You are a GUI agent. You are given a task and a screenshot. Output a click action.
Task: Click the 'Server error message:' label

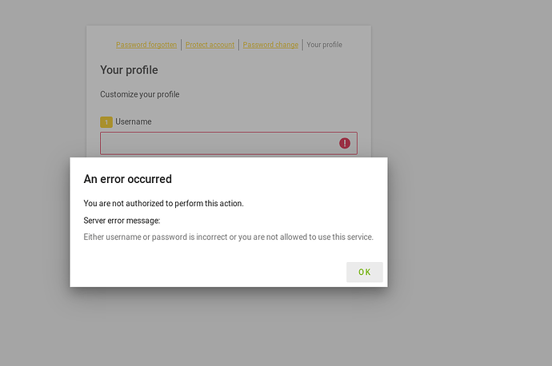click(x=122, y=220)
